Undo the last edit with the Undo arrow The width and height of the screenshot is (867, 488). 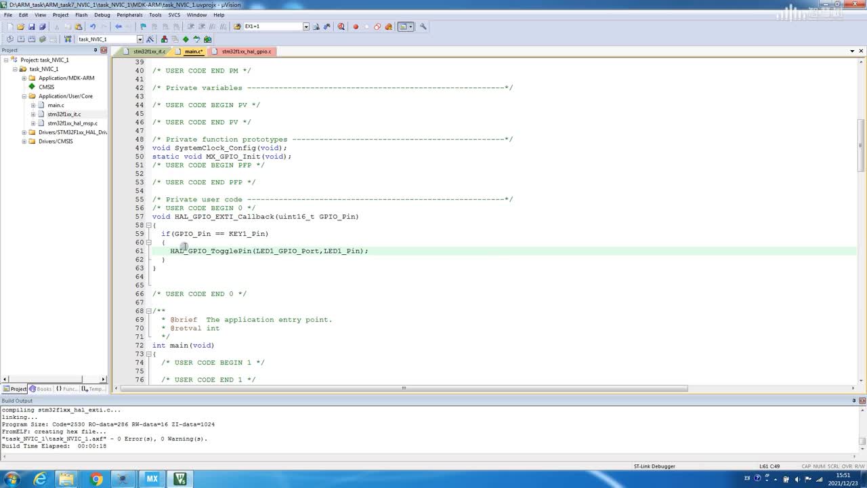93,26
